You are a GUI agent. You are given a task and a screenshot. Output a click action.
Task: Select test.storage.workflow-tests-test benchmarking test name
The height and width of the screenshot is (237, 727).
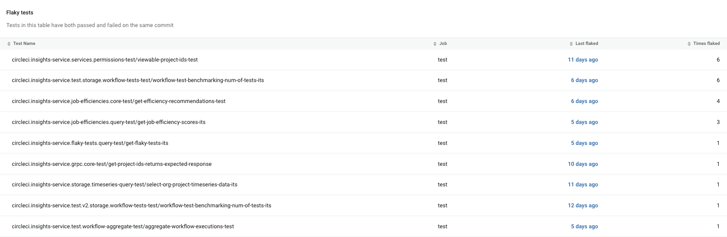coord(138,80)
